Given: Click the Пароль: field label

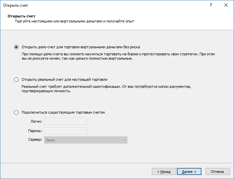Looking at the screenshot, I should click(x=35, y=131).
